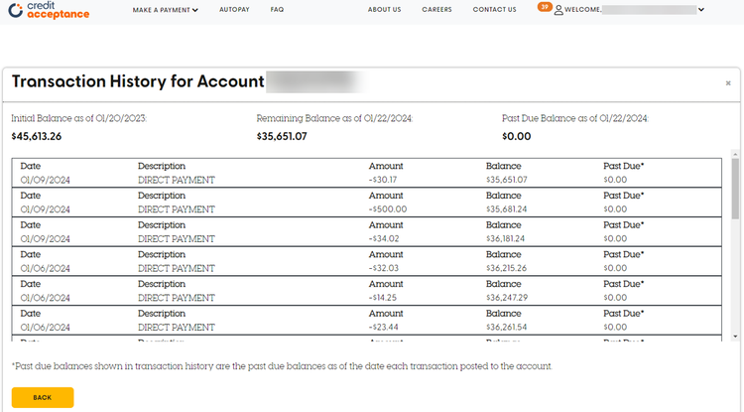This screenshot has height=412, width=744.
Task: Open the About Us link
Action: (384, 10)
